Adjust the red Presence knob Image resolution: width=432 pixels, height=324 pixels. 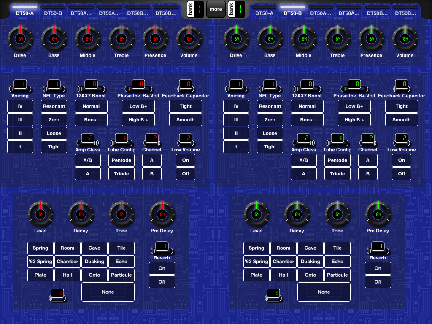pyautogui.click(x=155, y=39)
